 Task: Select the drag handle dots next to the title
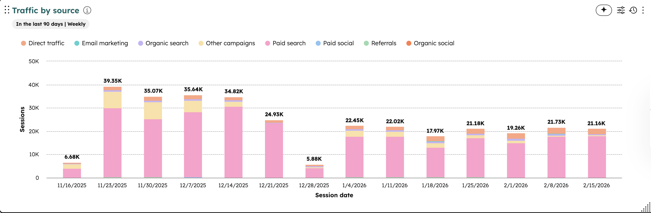7,10
